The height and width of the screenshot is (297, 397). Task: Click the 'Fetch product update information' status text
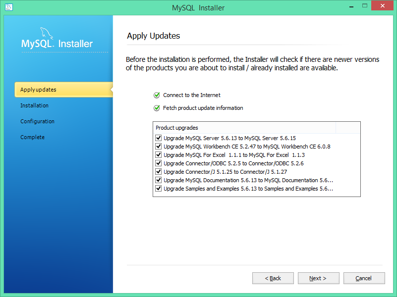(x=203, y=108)
